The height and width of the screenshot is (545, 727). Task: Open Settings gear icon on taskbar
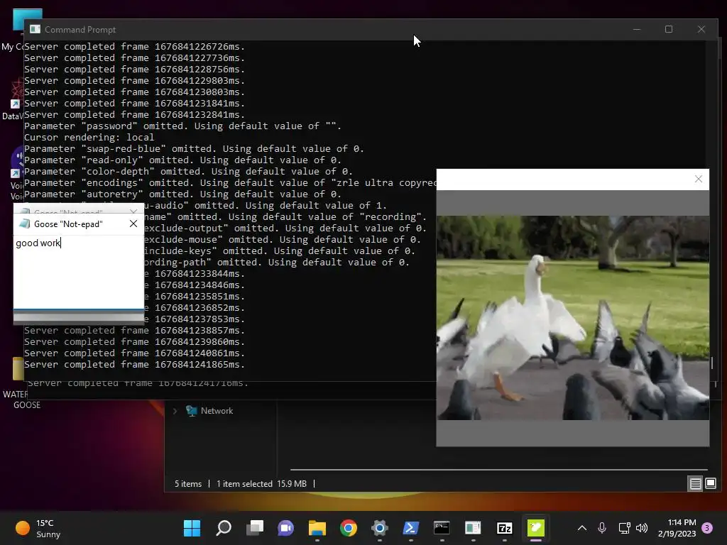pos(379,528)
